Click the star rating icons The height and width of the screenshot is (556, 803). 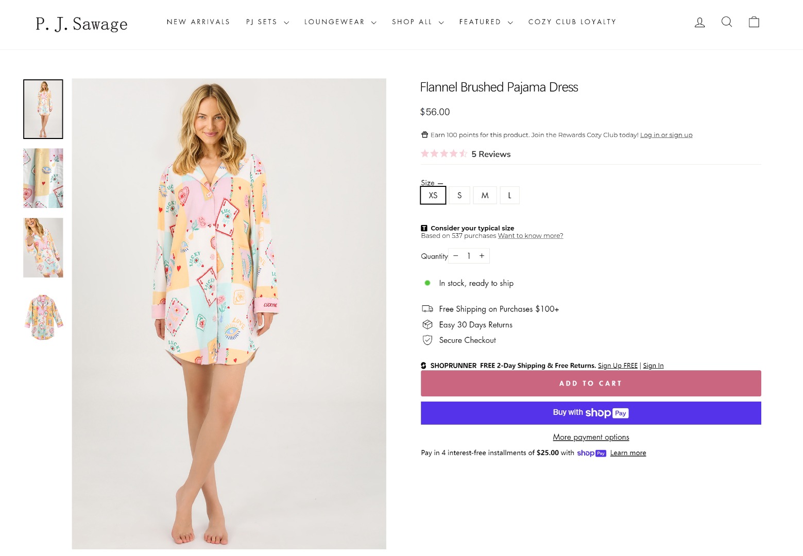pos(444,154)
